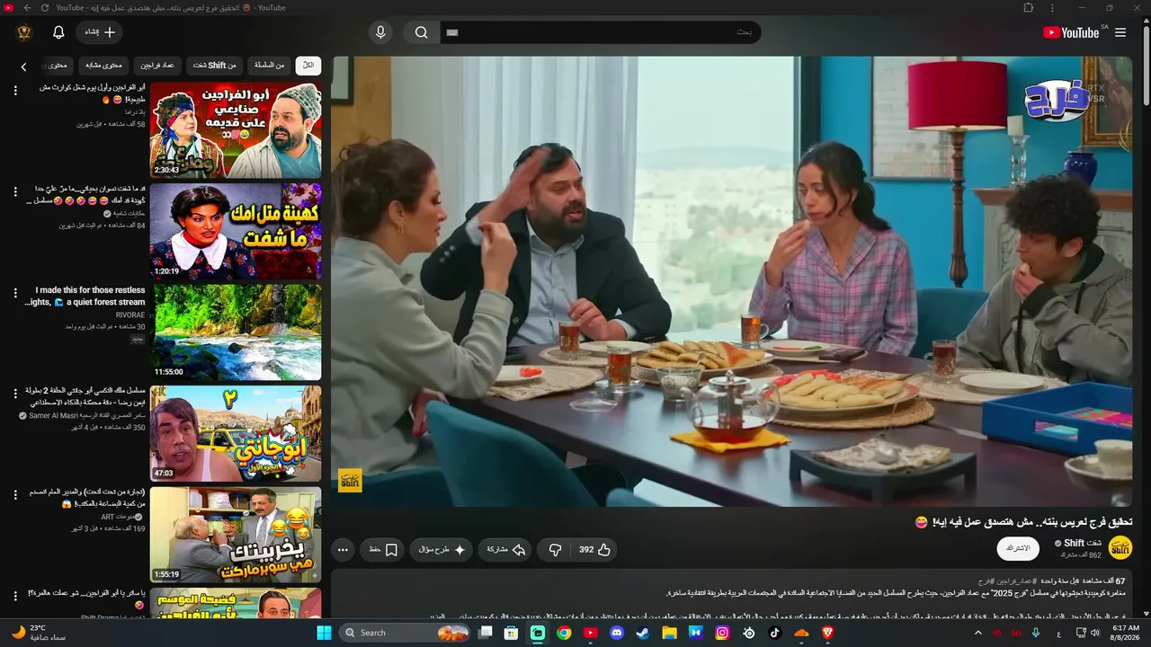Share the video (مشاركة)
This screenshot has height=647, width=1151.
(506, 549)
